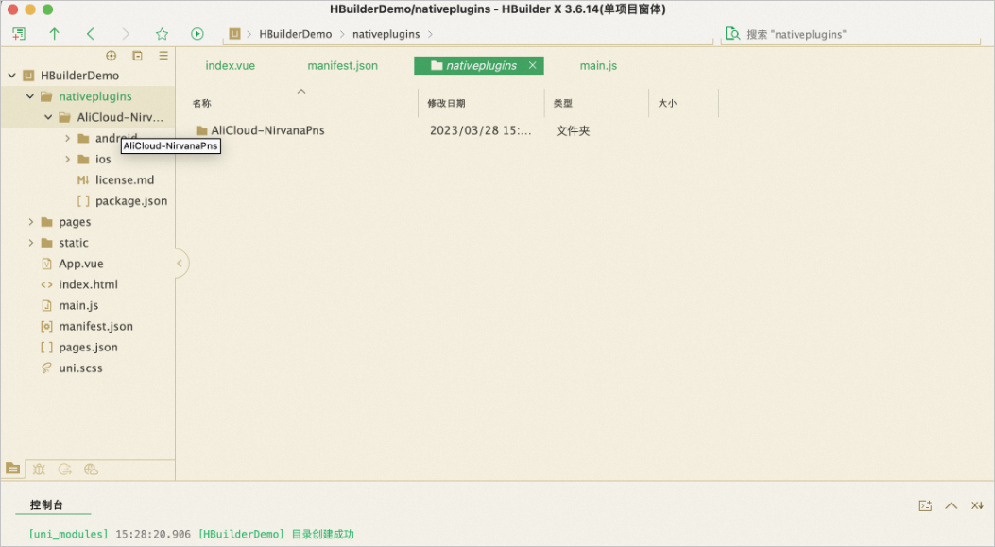Expand the android folder in tree
The image size is (995, 547).
click(x=67, y=138)
